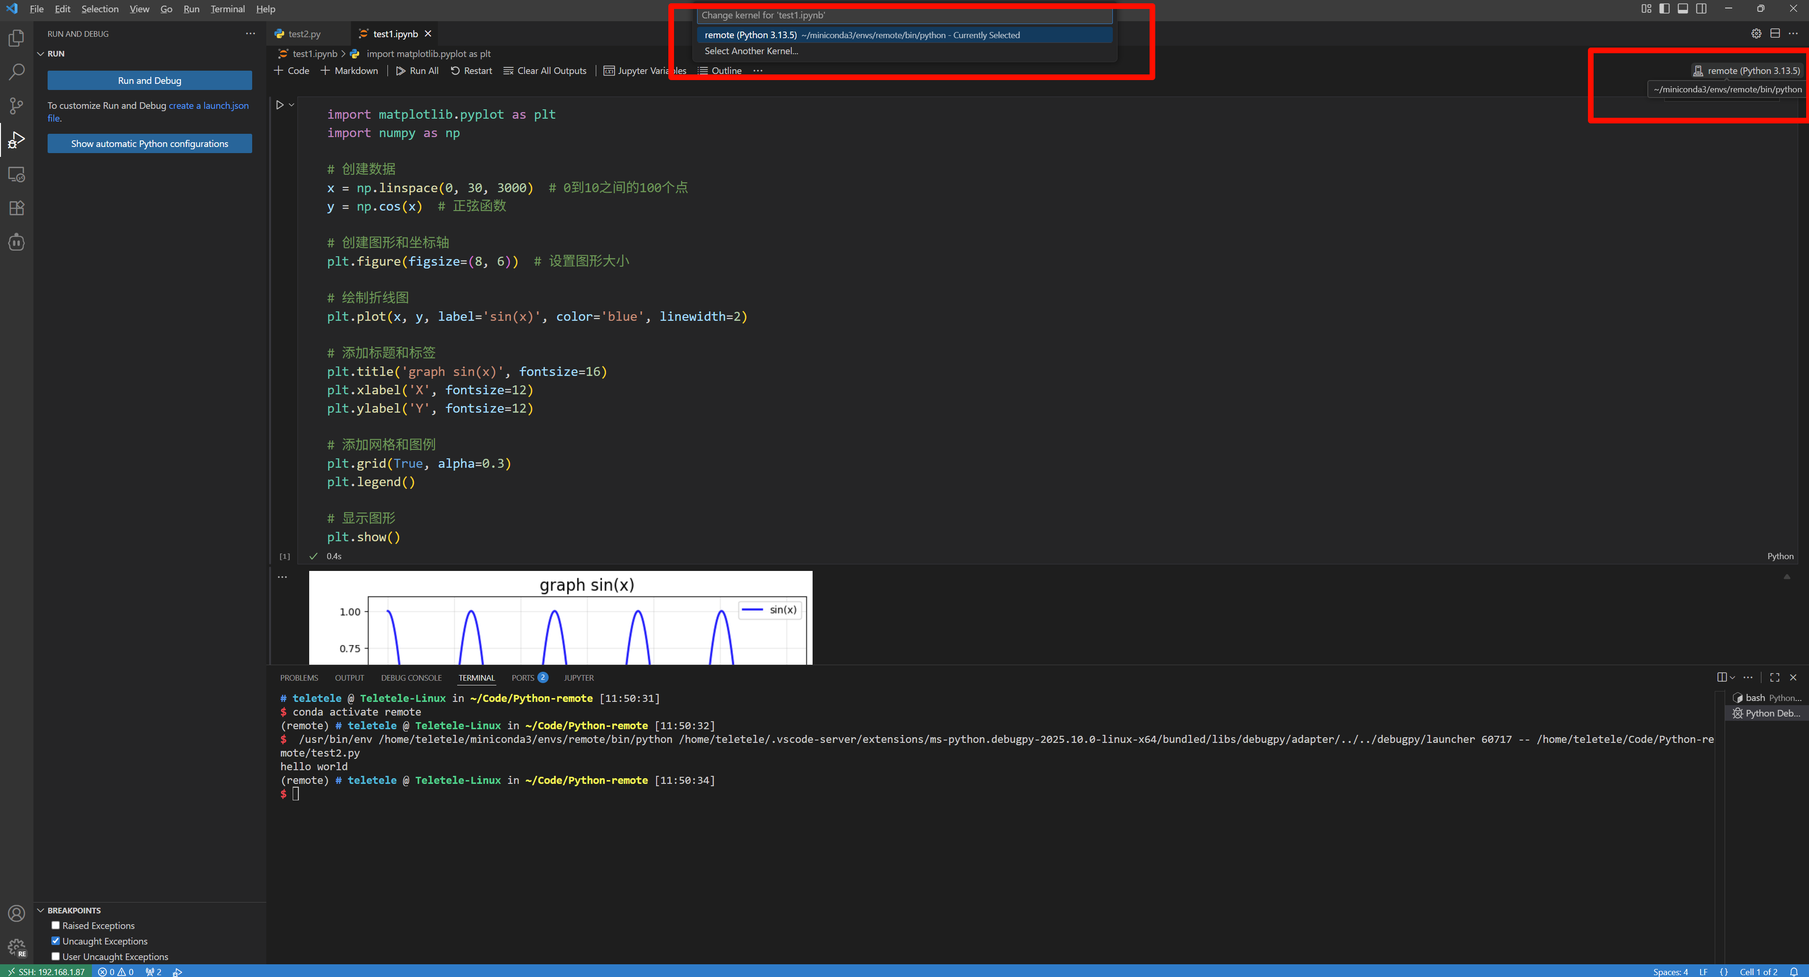This screenshot has width=1809, height=977.
Task: Run the notebook cell with play icon
Action: tap(280, 105)
